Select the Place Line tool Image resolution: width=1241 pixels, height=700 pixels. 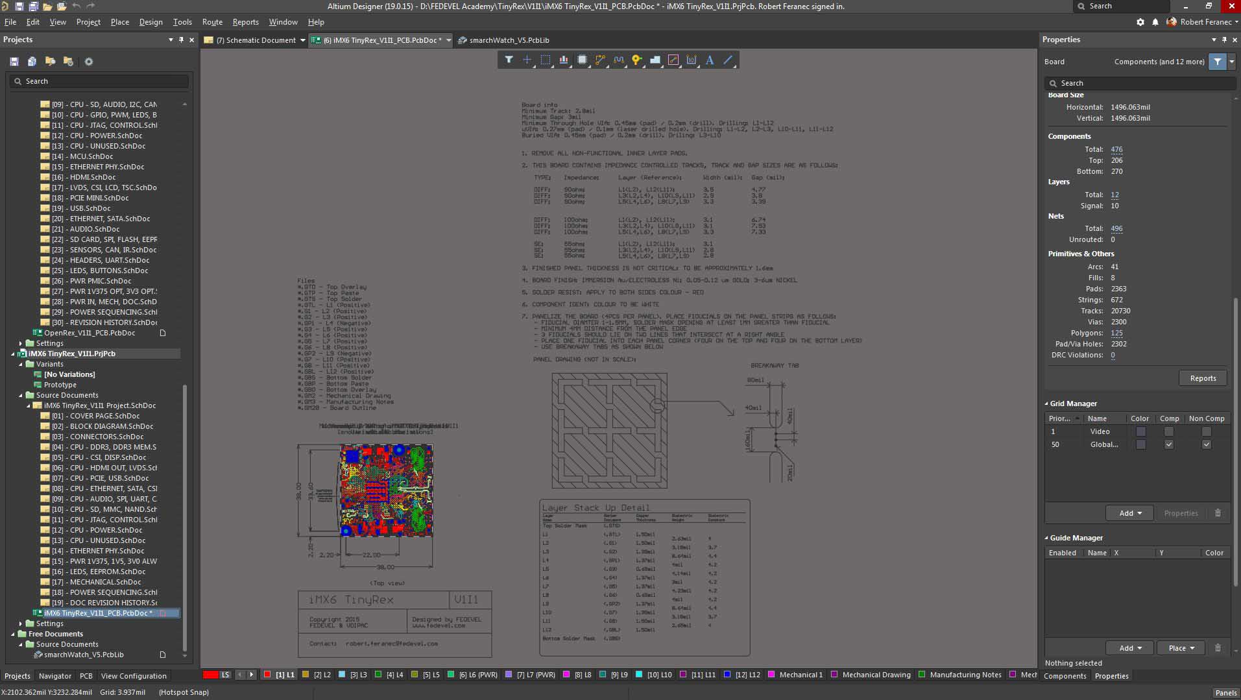point(728,60)
